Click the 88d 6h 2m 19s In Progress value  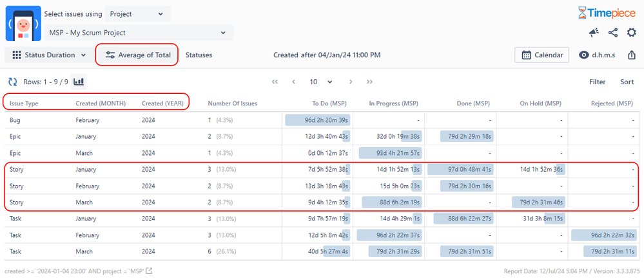(x=391, y=202)
